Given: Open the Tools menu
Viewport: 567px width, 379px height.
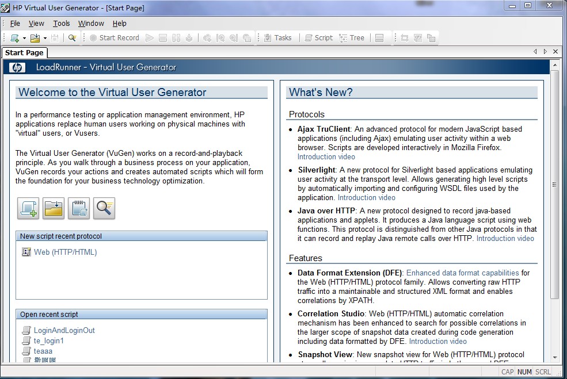Looking at the screenshot, I should coord(62,24).
